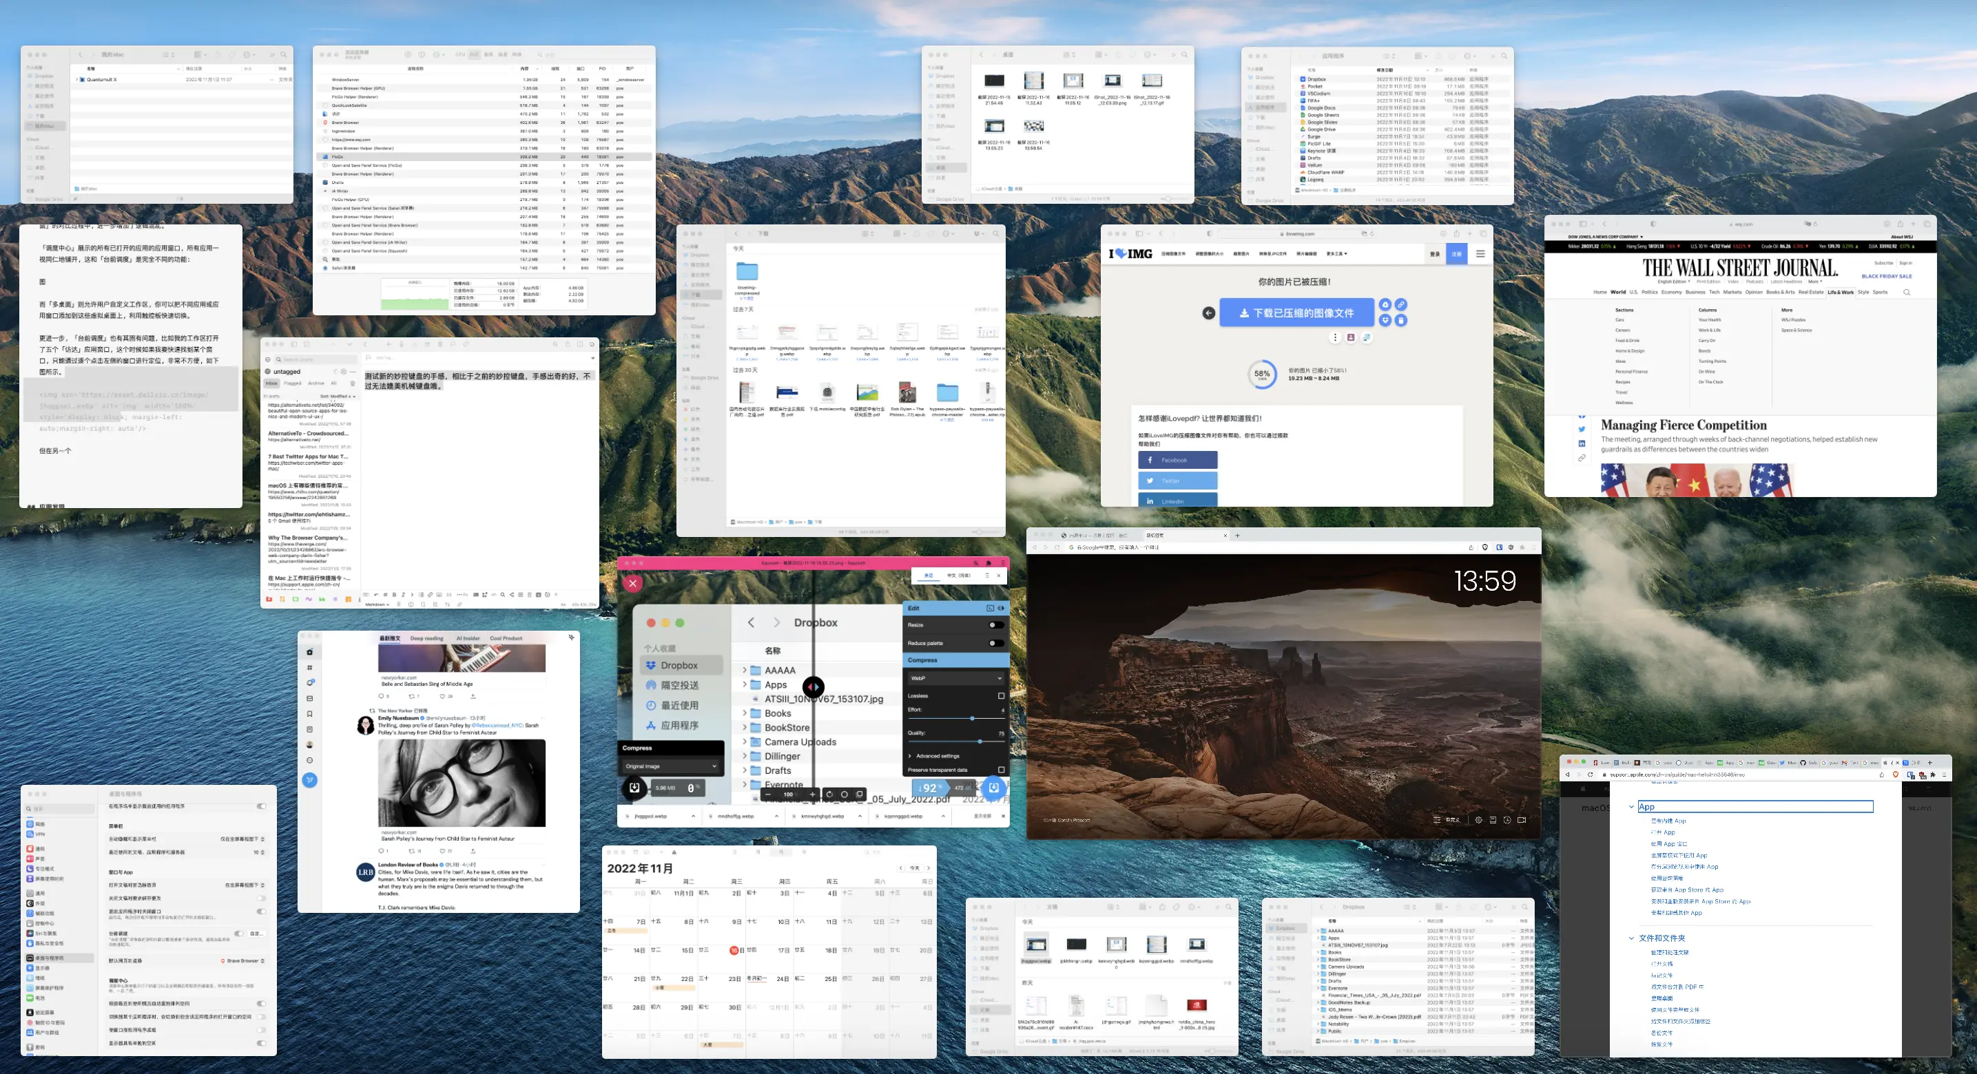Click the rotate icon in Squoosh zoom bar
This screenshot has height=1074, width=1977.
tap(829, 794)
